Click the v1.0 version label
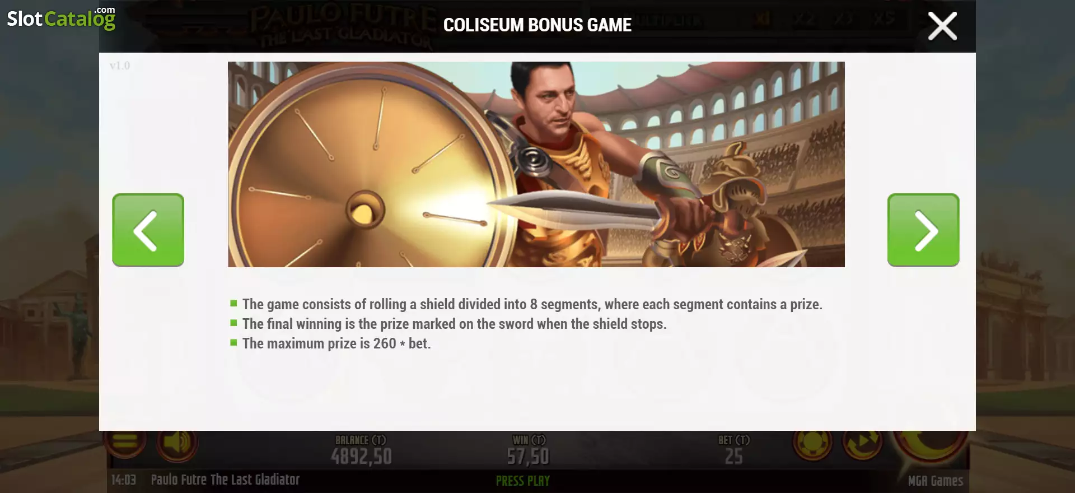 [120, 66]
